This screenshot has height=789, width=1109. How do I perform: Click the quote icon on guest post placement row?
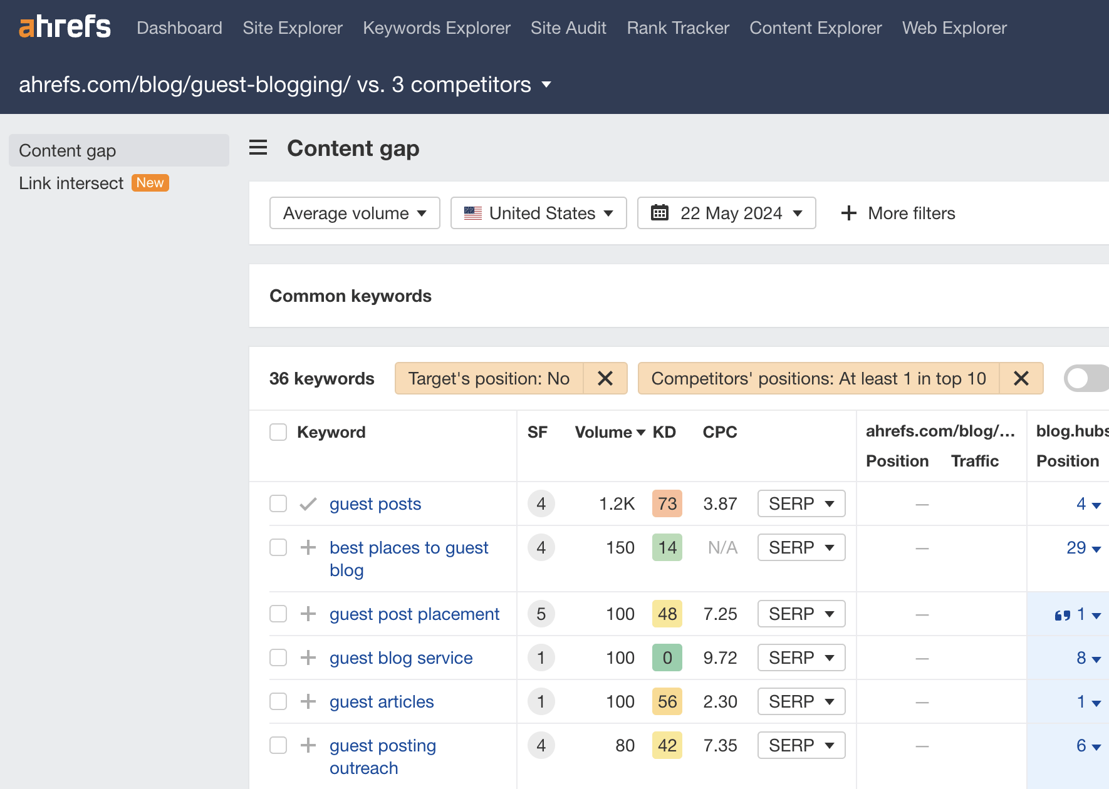(1063, 614)
